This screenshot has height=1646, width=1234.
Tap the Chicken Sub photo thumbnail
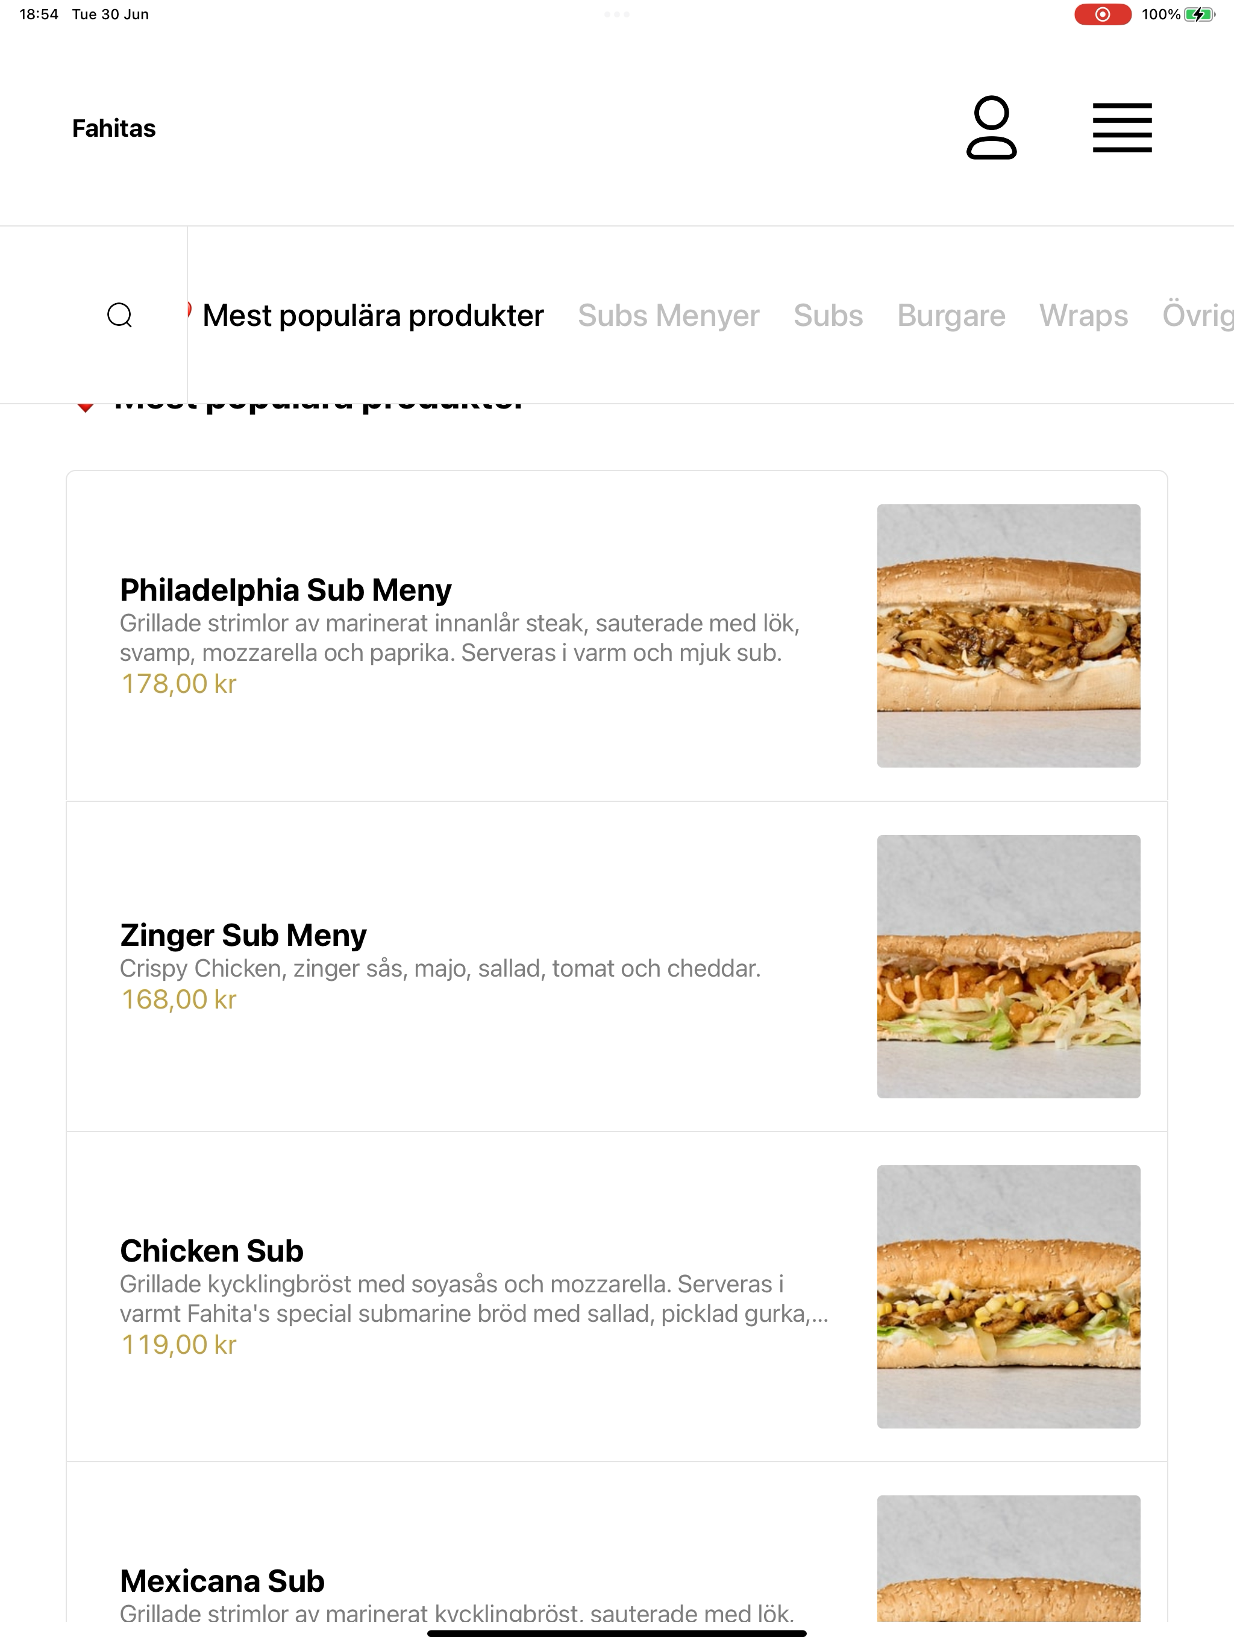tap(1009, 1297)
